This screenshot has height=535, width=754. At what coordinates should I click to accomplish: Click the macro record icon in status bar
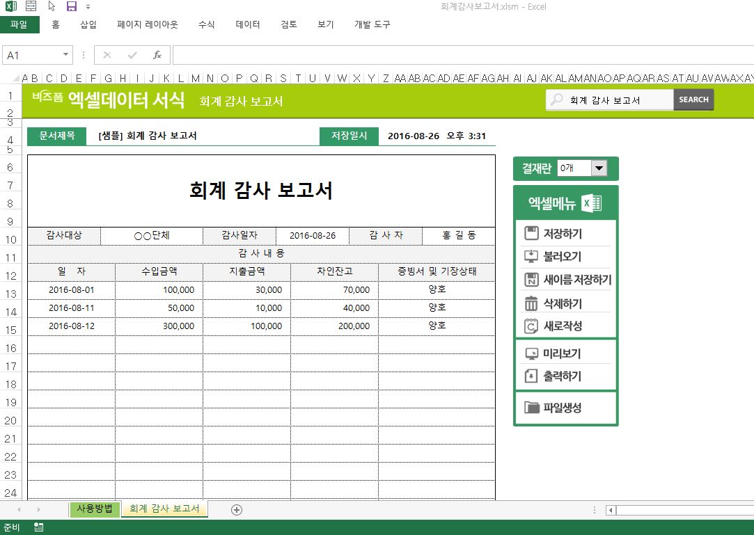(39, 527)
